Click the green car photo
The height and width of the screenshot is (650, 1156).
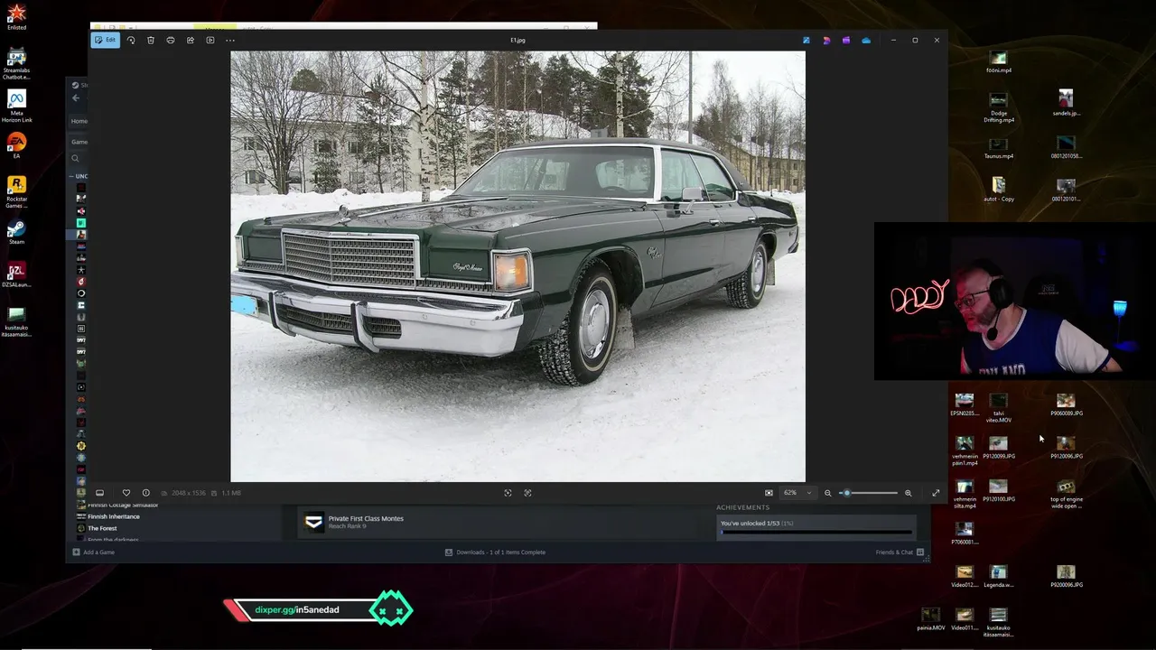point(517,266)
